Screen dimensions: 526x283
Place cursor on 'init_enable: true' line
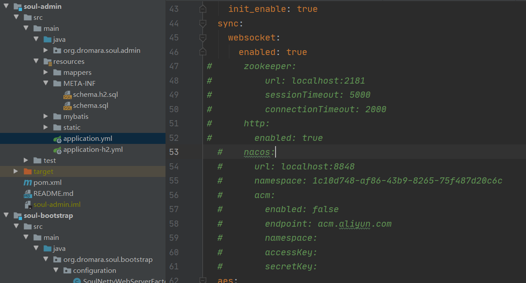pyautogui.click(x=273, y=9)
